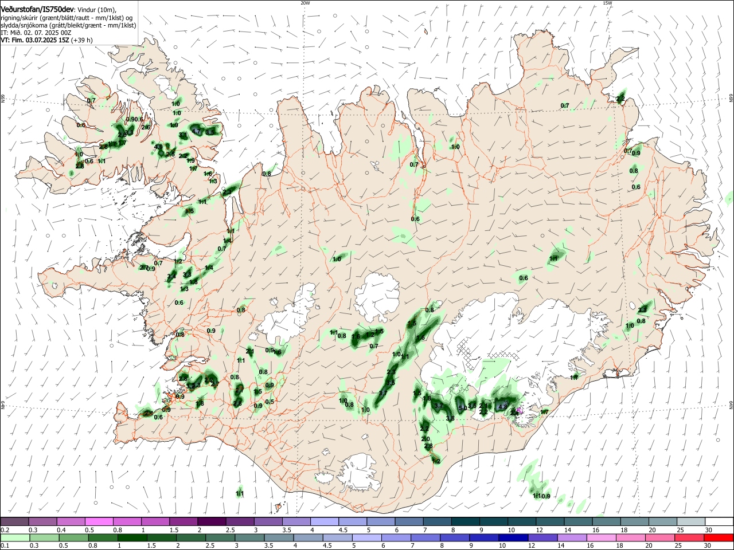Pick the bright pink 0.5–0.8 swatch, upper legend
Screen dimensions: 734x550
pyautogui.click(x=98, y=522)
